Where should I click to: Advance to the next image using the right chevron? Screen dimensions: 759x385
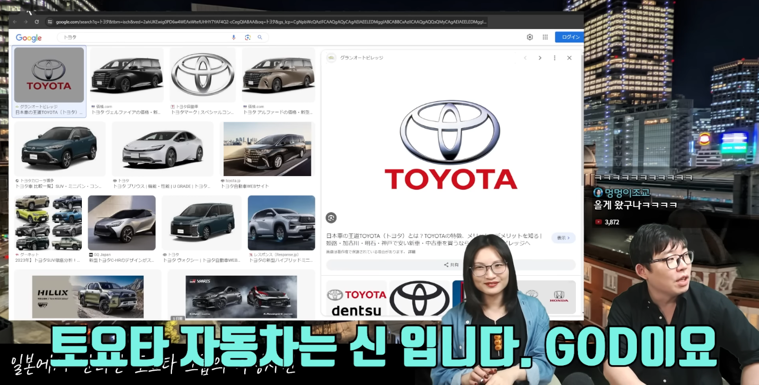click(540, 58)
